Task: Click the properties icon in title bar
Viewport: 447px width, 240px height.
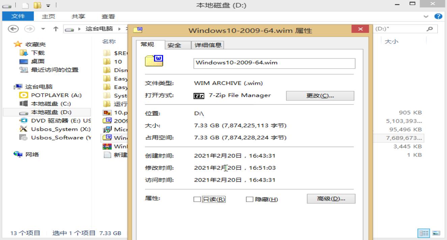Action: [26, 5]
